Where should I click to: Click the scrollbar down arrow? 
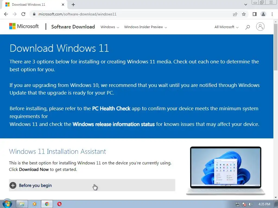pos(276,197)
